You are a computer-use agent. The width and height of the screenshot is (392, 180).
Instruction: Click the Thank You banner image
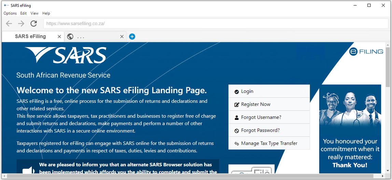pos(350,129)
